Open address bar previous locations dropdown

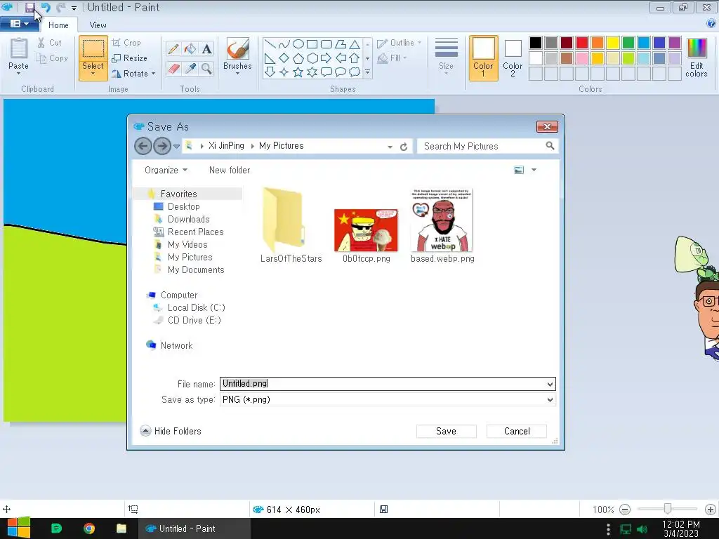click(x=390, y=147)
